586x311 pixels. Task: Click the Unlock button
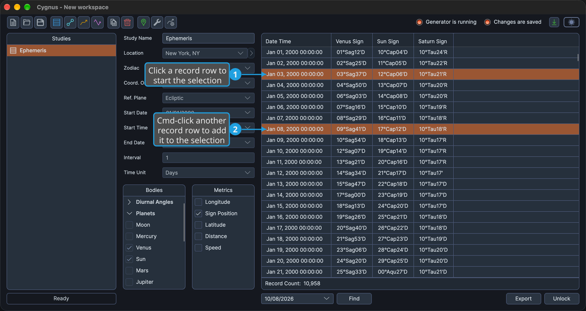tap(561, 299)
